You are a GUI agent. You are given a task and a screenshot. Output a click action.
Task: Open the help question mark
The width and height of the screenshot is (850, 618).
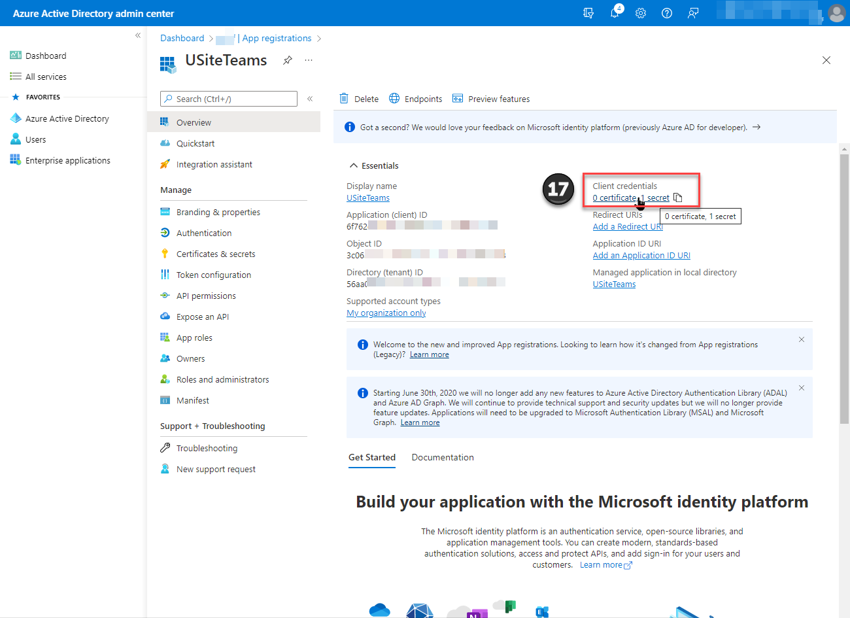click(667, 13)
